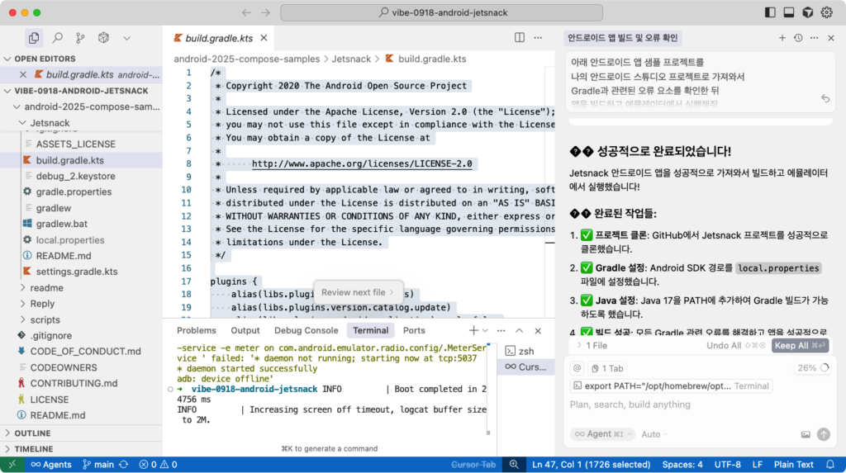This screenshot has height=473, width=846.
Task: Expand the OUTLINE section
Action: (33, 433)
